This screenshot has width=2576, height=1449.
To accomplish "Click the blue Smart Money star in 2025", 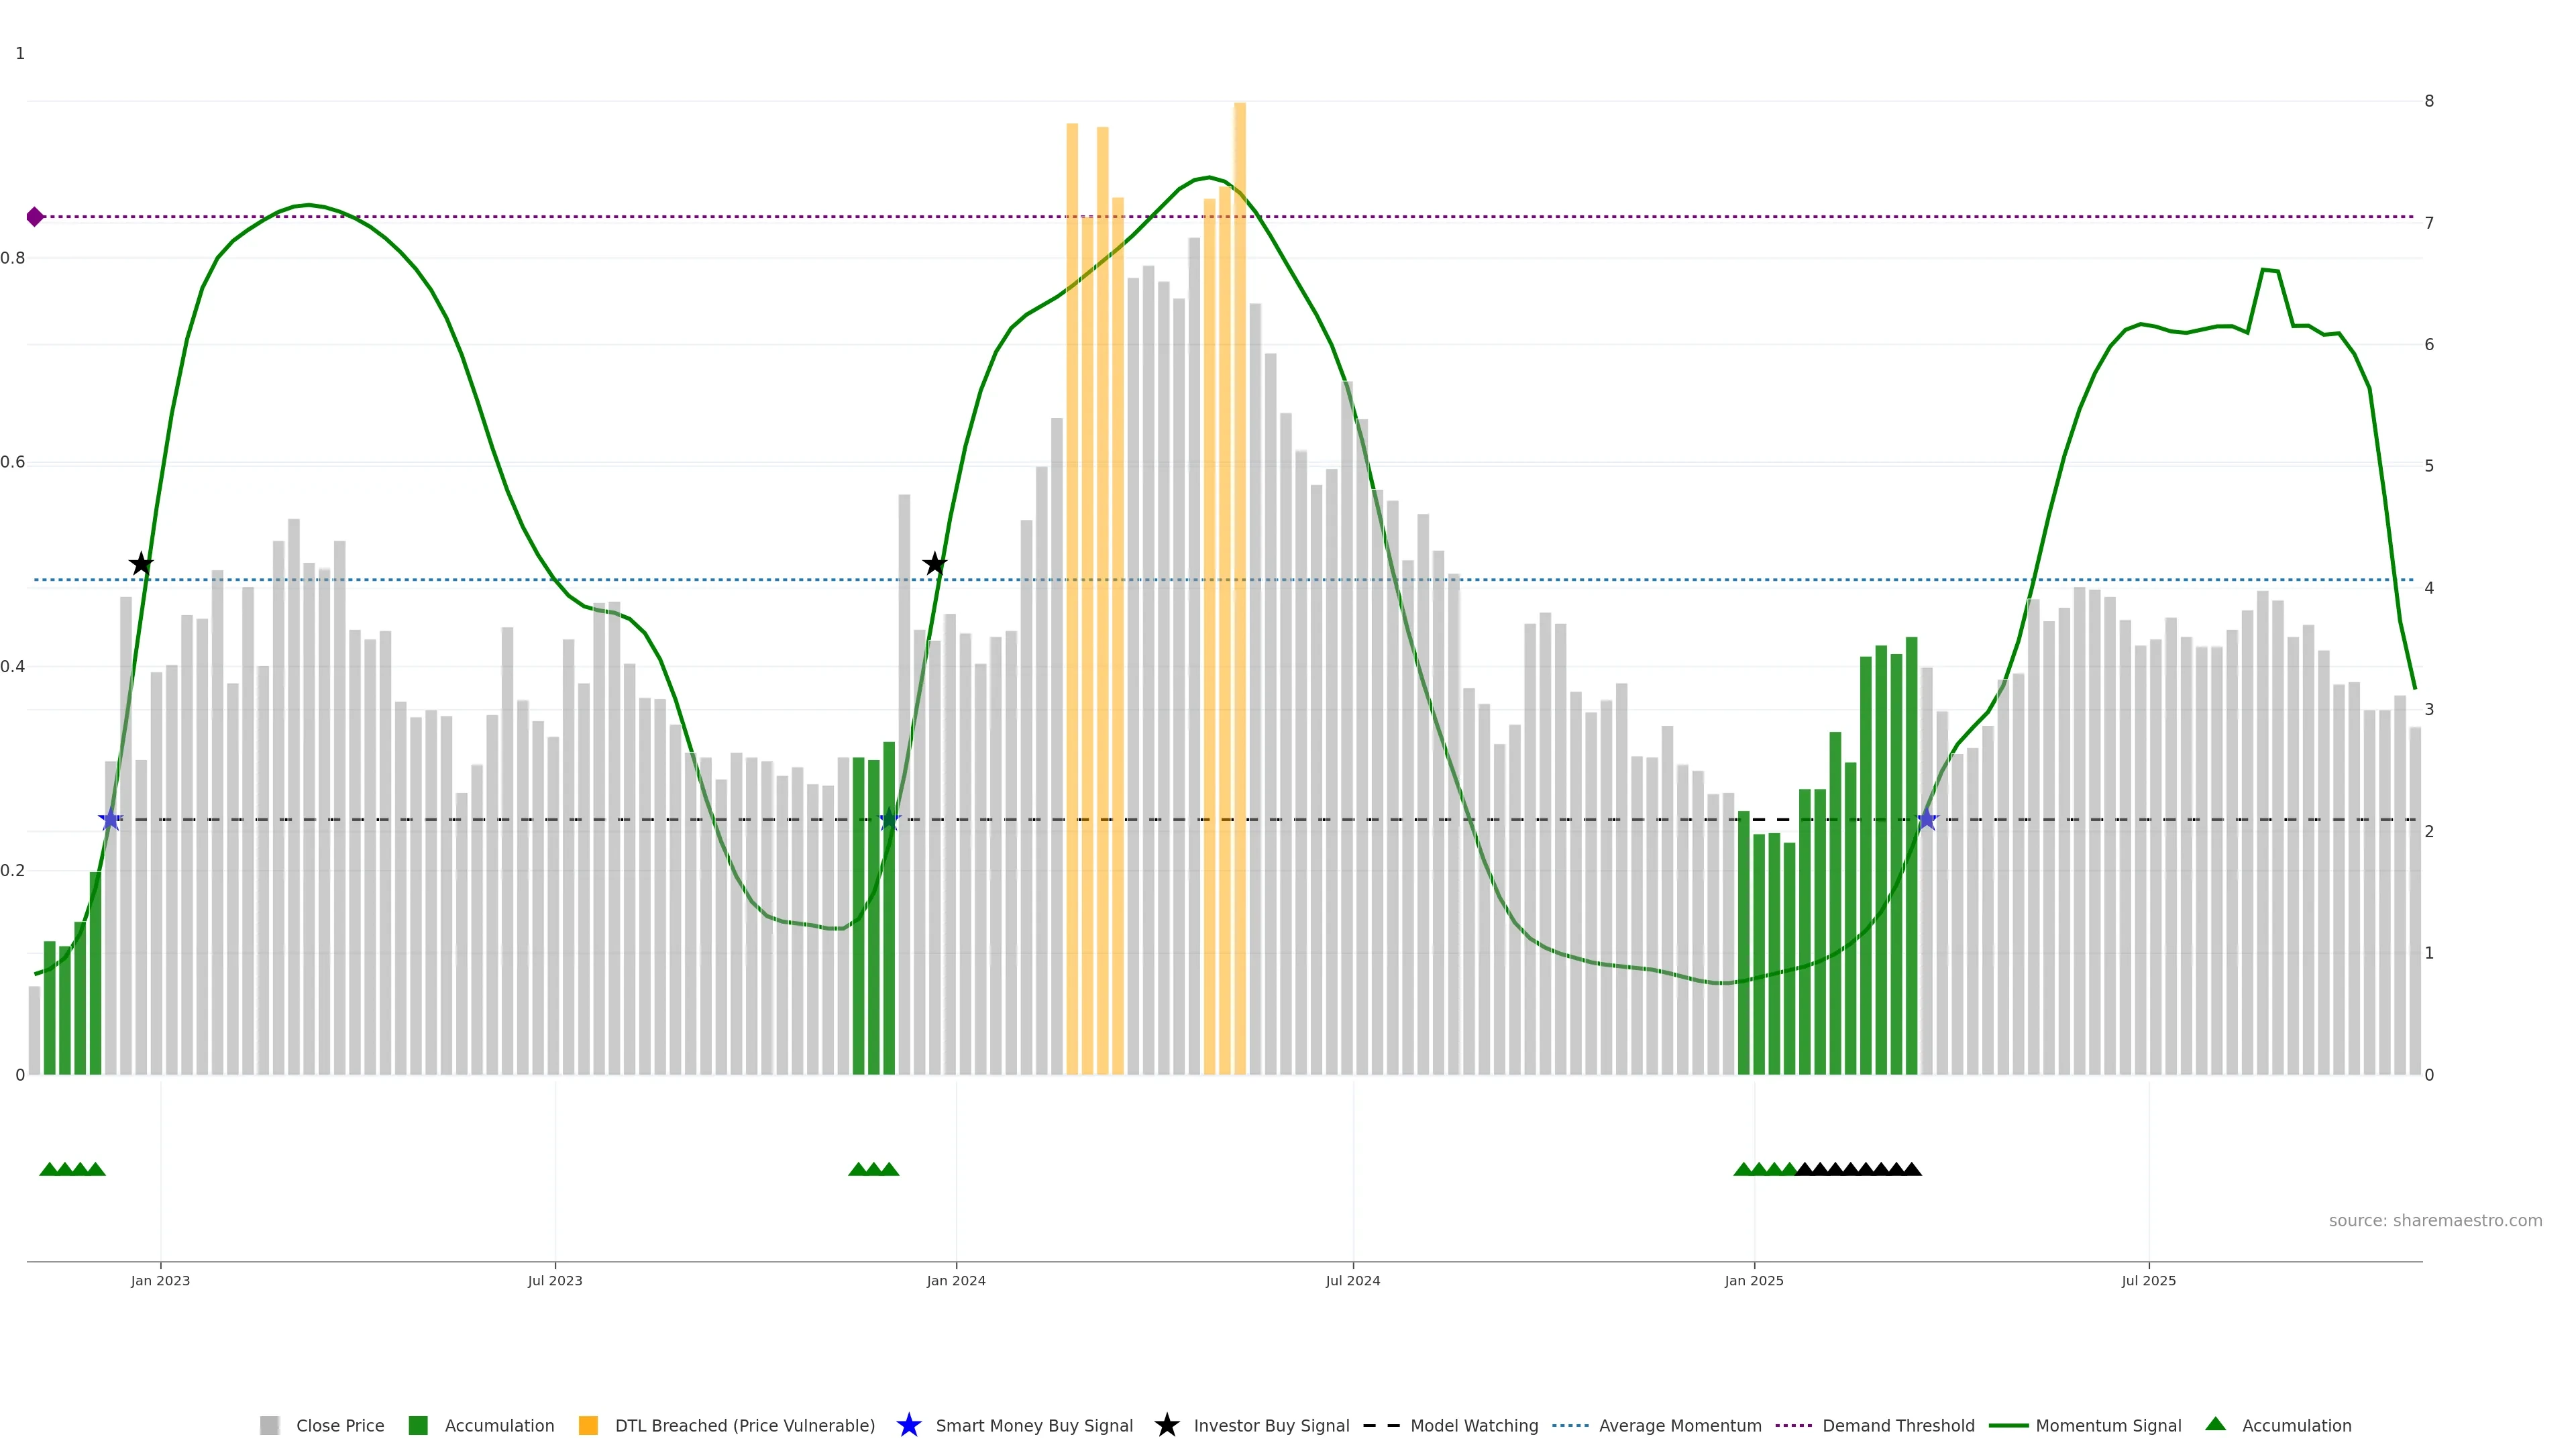I will [1927, 820].
